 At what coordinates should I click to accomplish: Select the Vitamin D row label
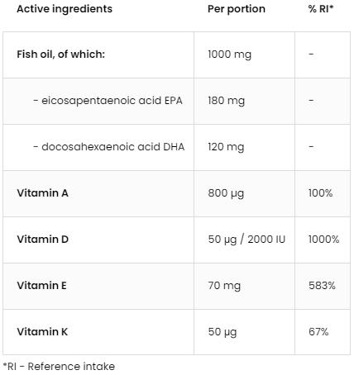(x=43, y=240)
